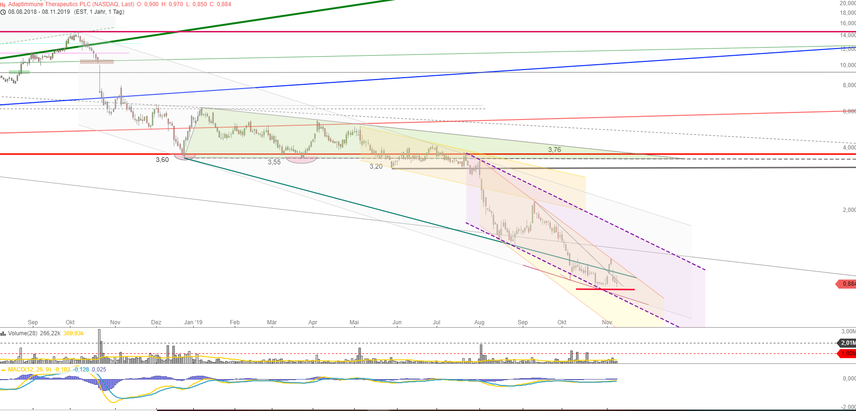Click the 2,01M volume level tag
856x411 pixels.
click(x=847, y=343)
